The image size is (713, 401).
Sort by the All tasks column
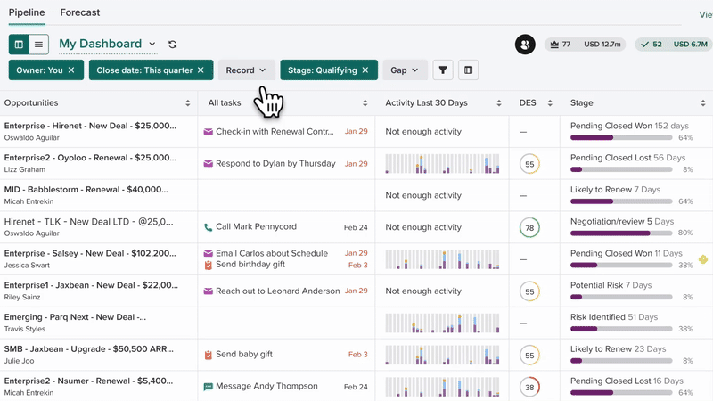(365, 103)
